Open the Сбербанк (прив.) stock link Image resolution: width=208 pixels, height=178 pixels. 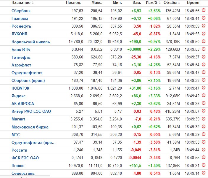28,80
